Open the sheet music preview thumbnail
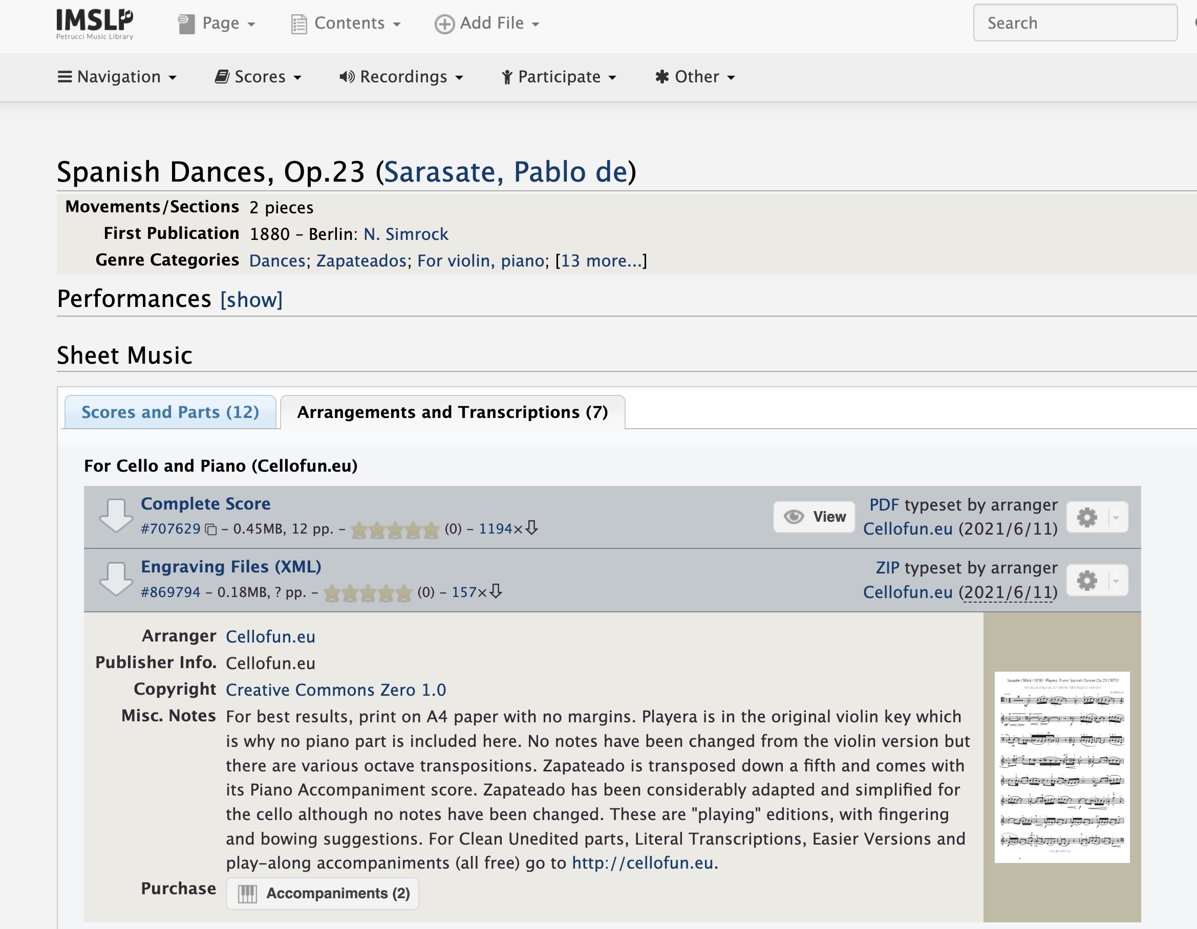The height and width of the screenshot is (929, 1197). coord(1062,767)
